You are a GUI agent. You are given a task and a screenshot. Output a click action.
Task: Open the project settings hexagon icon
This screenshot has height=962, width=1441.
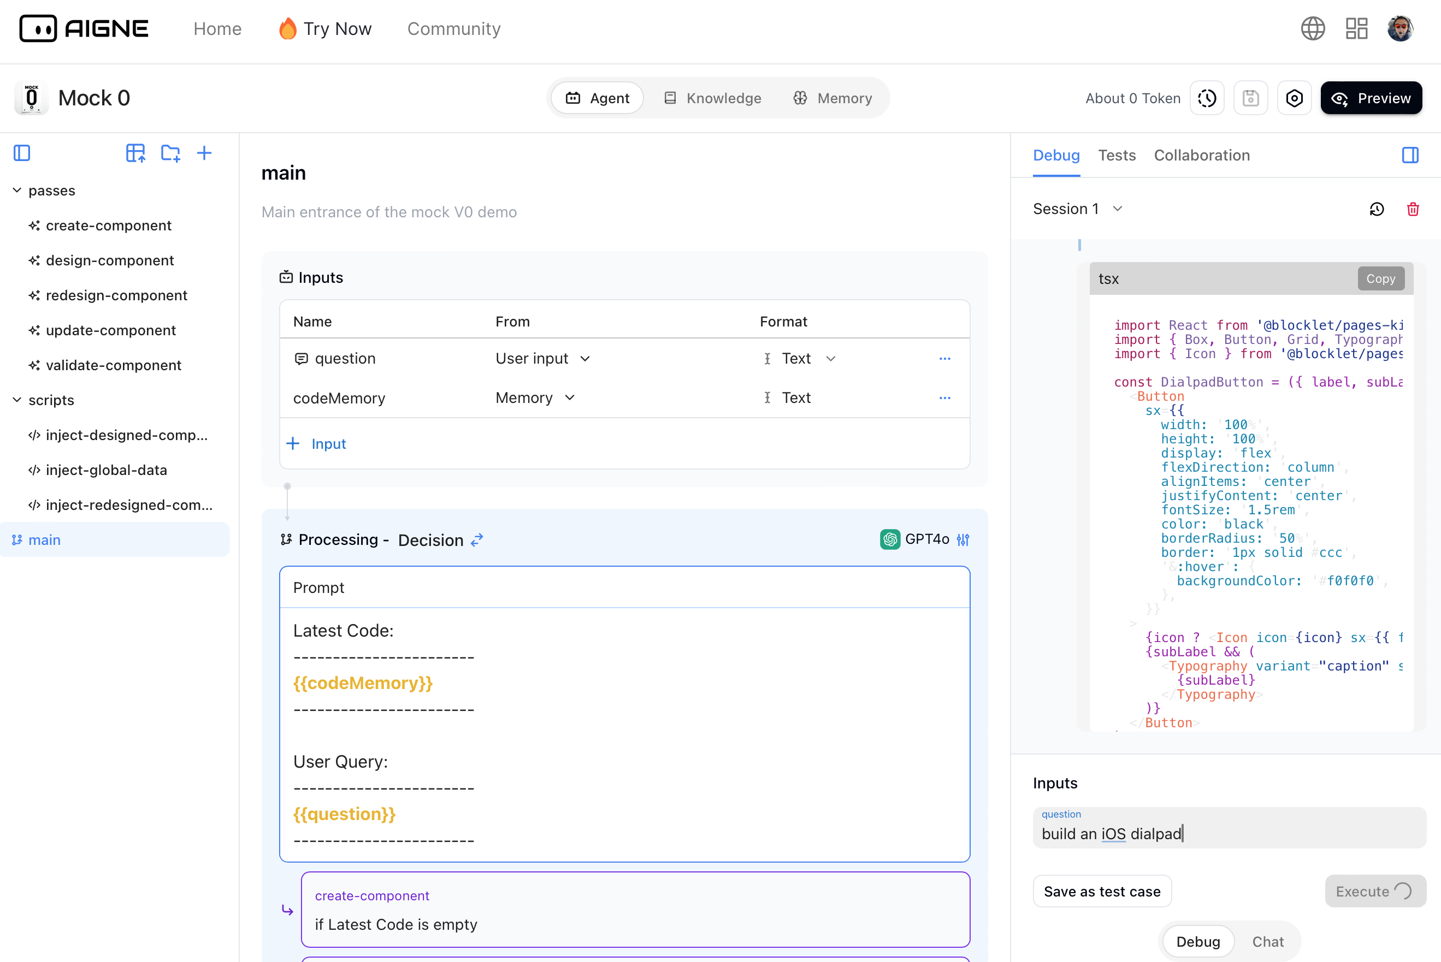pos(1294,98)
